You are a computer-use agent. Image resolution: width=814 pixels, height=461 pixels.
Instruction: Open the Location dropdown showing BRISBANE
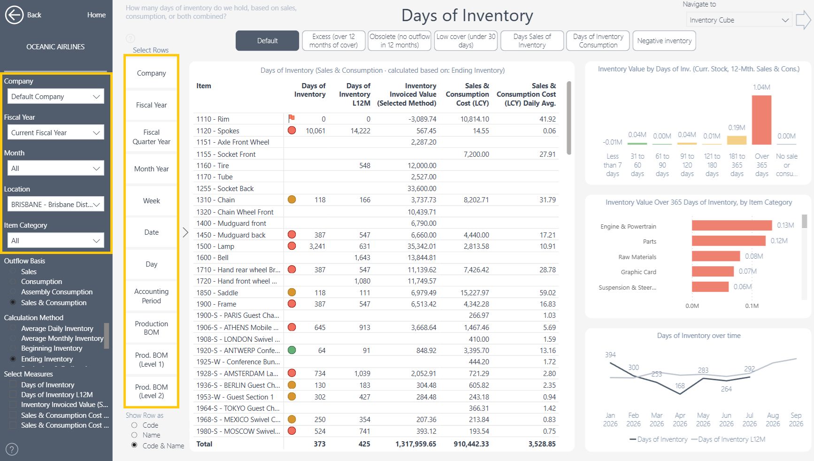[x=55, y=205]
